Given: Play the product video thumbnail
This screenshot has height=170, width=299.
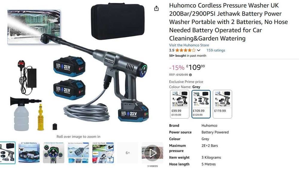Looking at the screenshot, I should coord(152,153).
